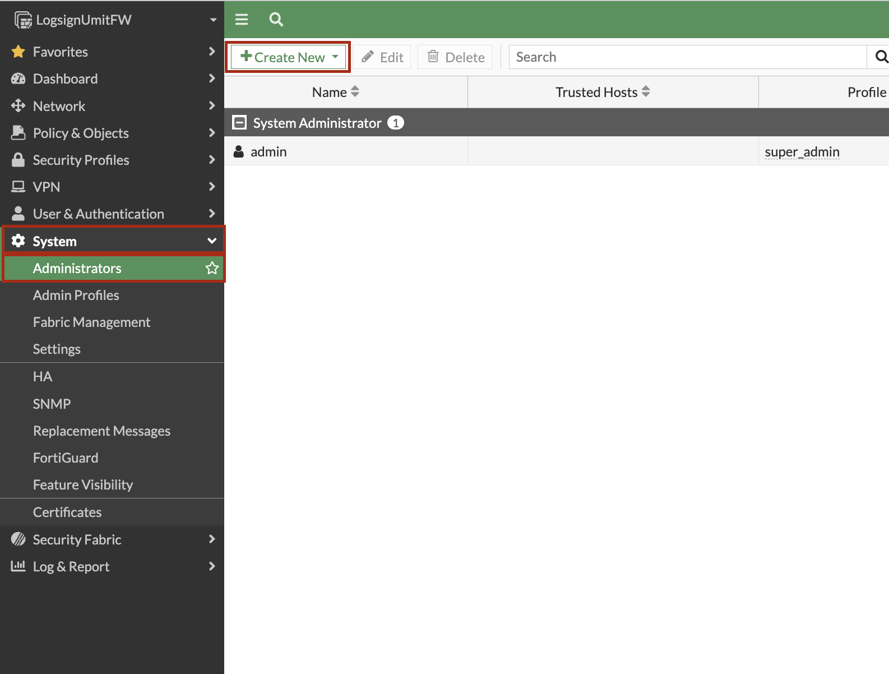
Task: Click the Dashboard gauge icon
Action: (x=18, y=79)
